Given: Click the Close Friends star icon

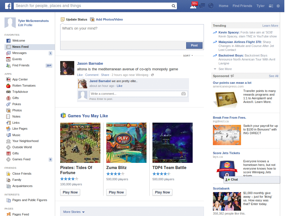Looking at the screenshot, I should point(8,174).
